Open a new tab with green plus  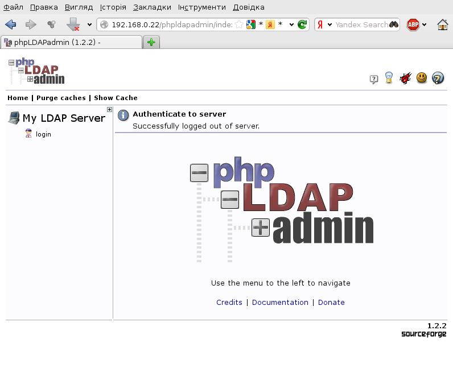(151, 43)
